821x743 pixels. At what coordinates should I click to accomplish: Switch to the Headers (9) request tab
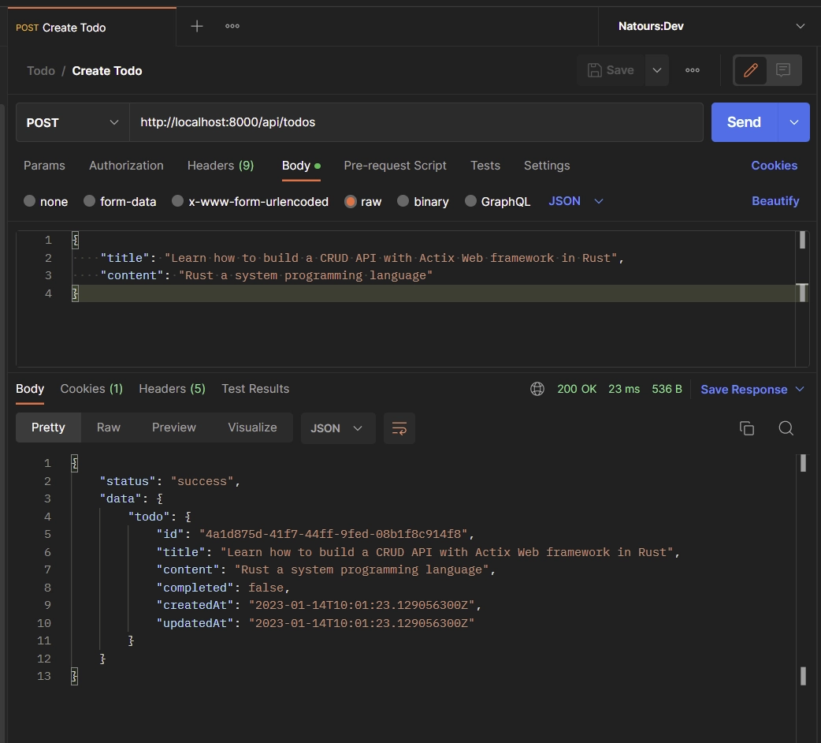220,166
